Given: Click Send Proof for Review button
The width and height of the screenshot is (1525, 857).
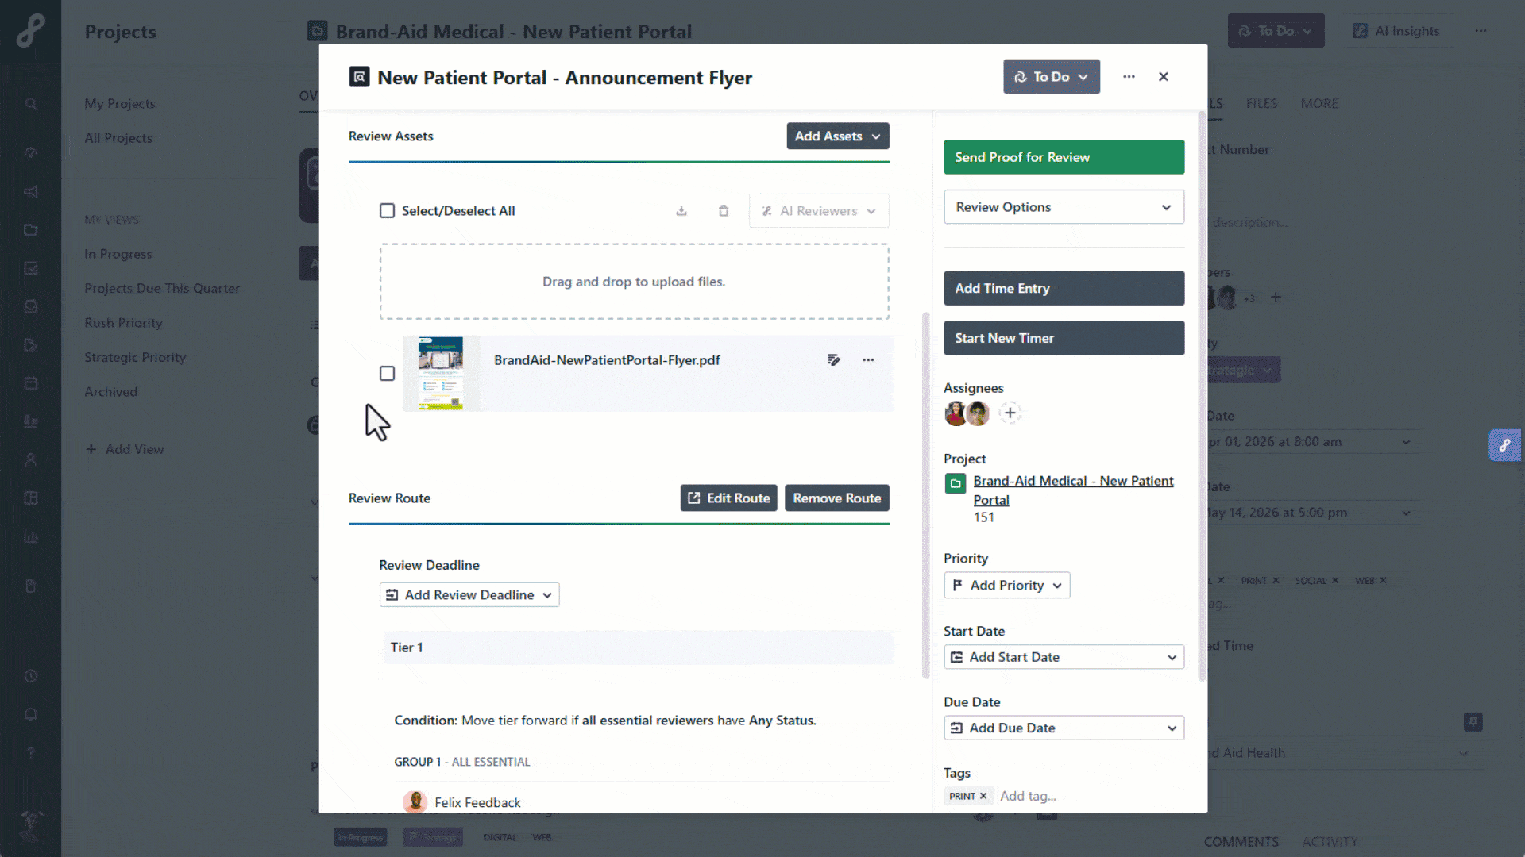Looking at the screenshot, I should point(1064,157).
